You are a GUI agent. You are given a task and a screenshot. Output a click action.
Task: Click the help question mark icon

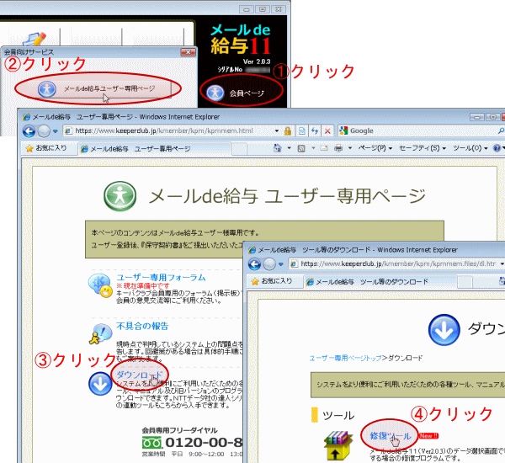click(x=497, y=148)
